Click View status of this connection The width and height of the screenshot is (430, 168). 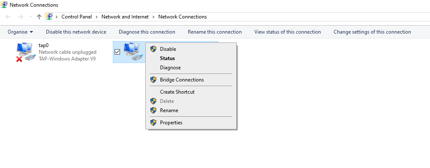point(287,32)
